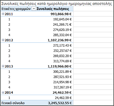114x106 pixels.
Task: Select the bold 2014 total 24,462.59 €
Action: 62,92
